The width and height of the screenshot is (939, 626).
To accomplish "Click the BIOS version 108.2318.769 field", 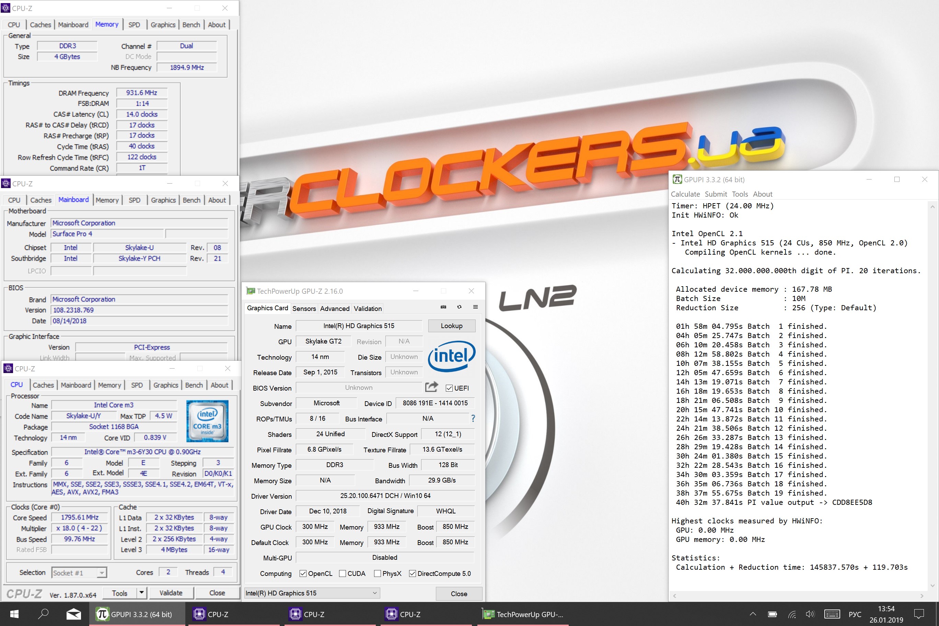I will (139, 310).
